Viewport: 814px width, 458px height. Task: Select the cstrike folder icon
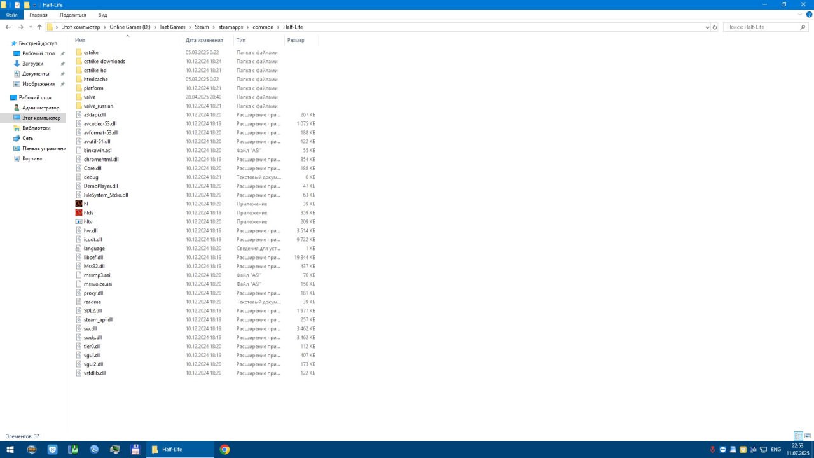click(x=79, y=52)
